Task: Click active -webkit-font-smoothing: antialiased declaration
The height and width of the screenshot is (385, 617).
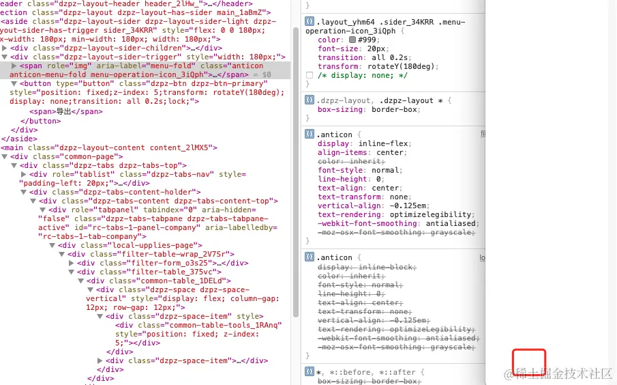Action: click(x=399, y=223)
